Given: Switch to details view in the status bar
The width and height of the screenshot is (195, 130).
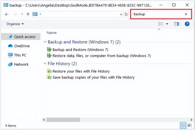Looking at the screenshot, I should click(183, 125).
